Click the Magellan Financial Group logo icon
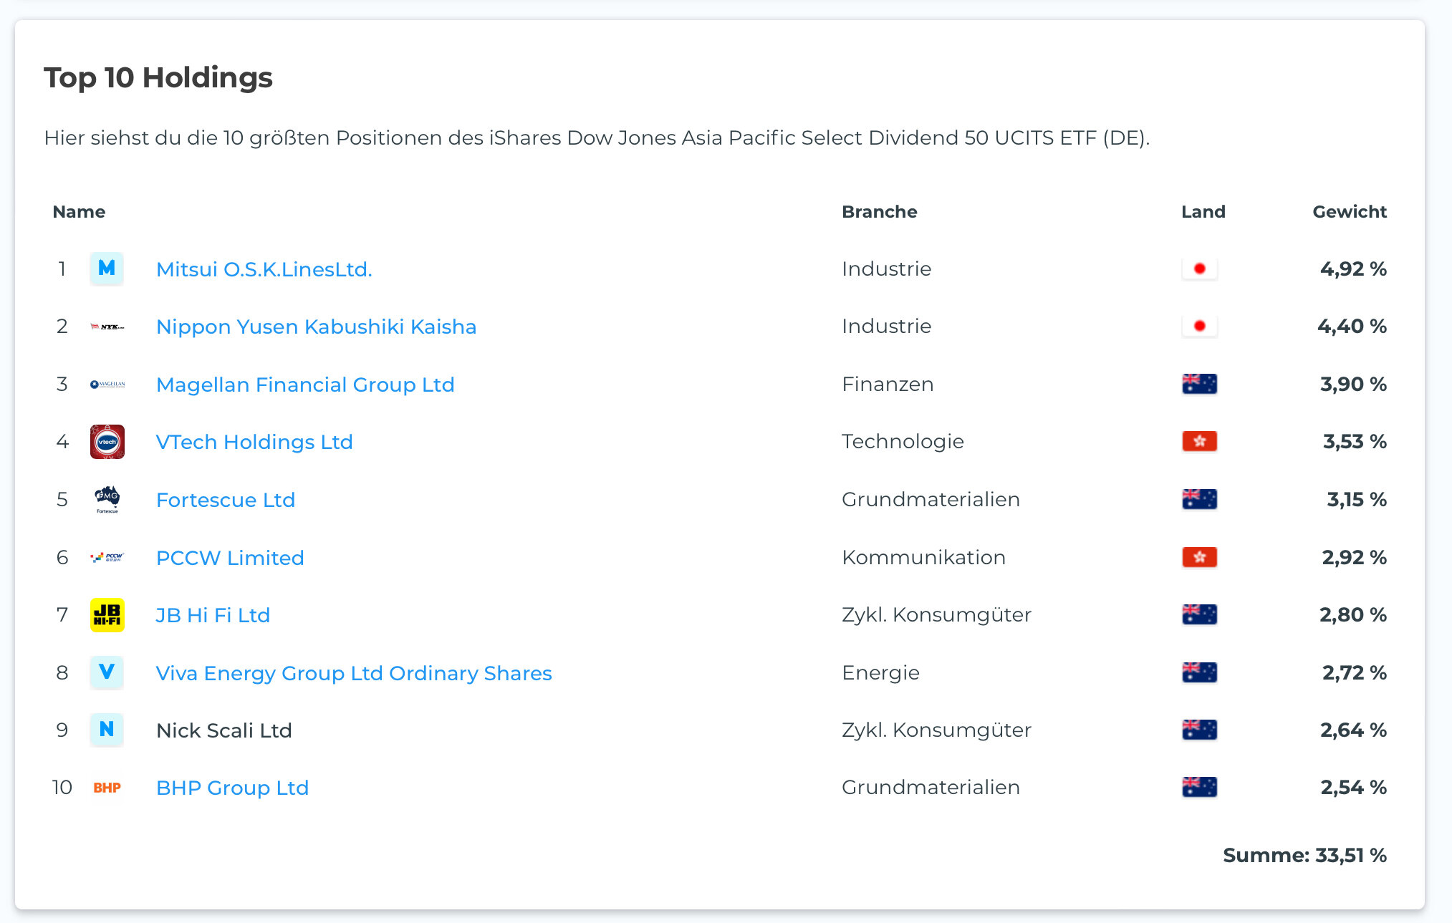 click(107, 385)
